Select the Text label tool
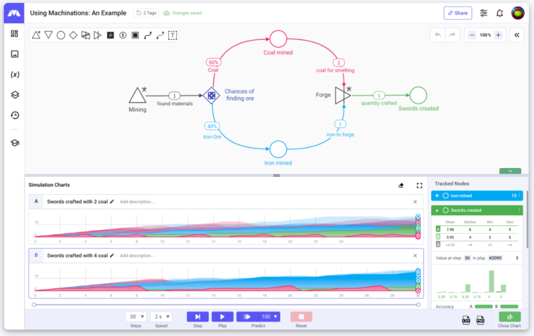Screen dimensions: 534x336 [x=172, y=35]
